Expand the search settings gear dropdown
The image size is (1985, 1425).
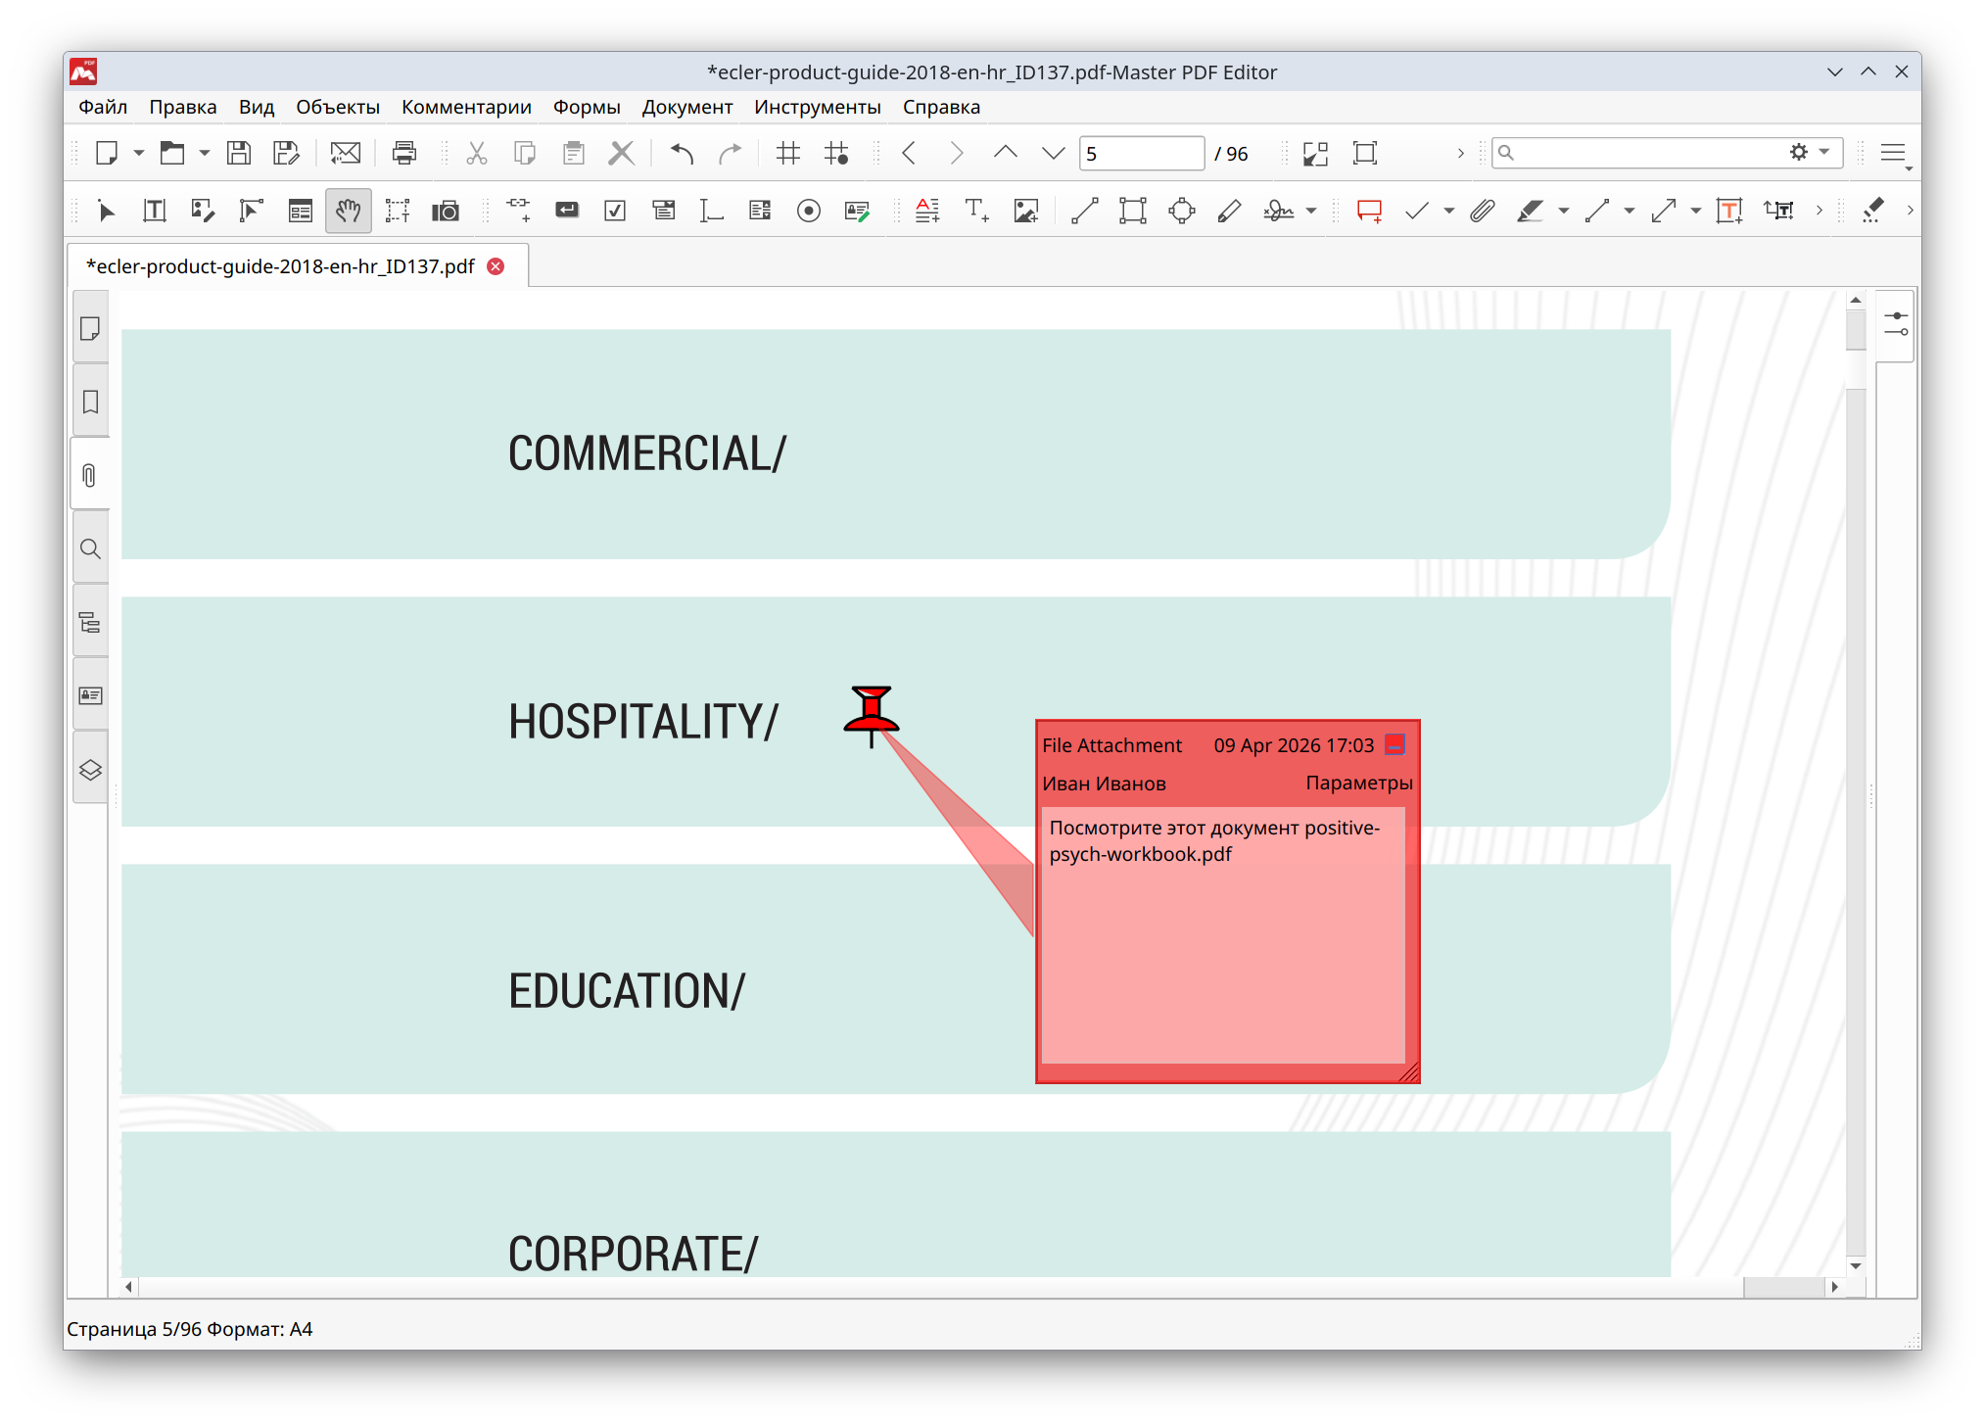click(1823, 152)
